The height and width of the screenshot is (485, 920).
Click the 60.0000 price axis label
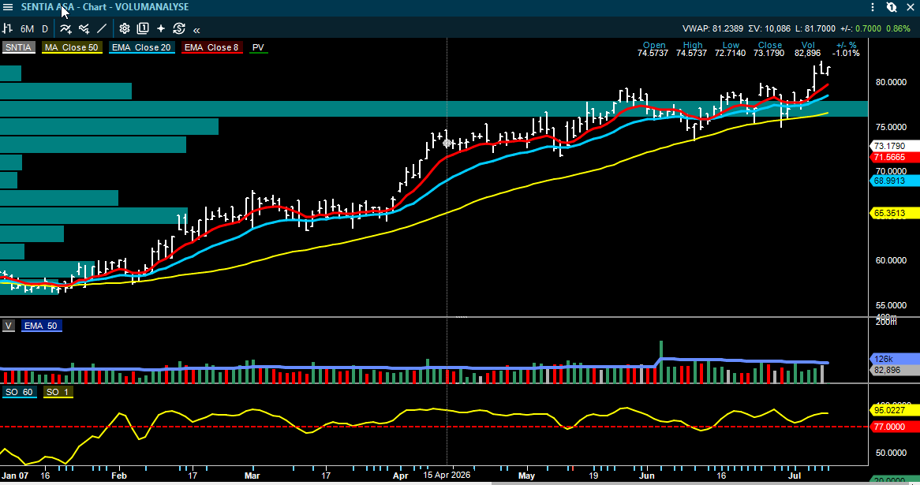[891, 260]
